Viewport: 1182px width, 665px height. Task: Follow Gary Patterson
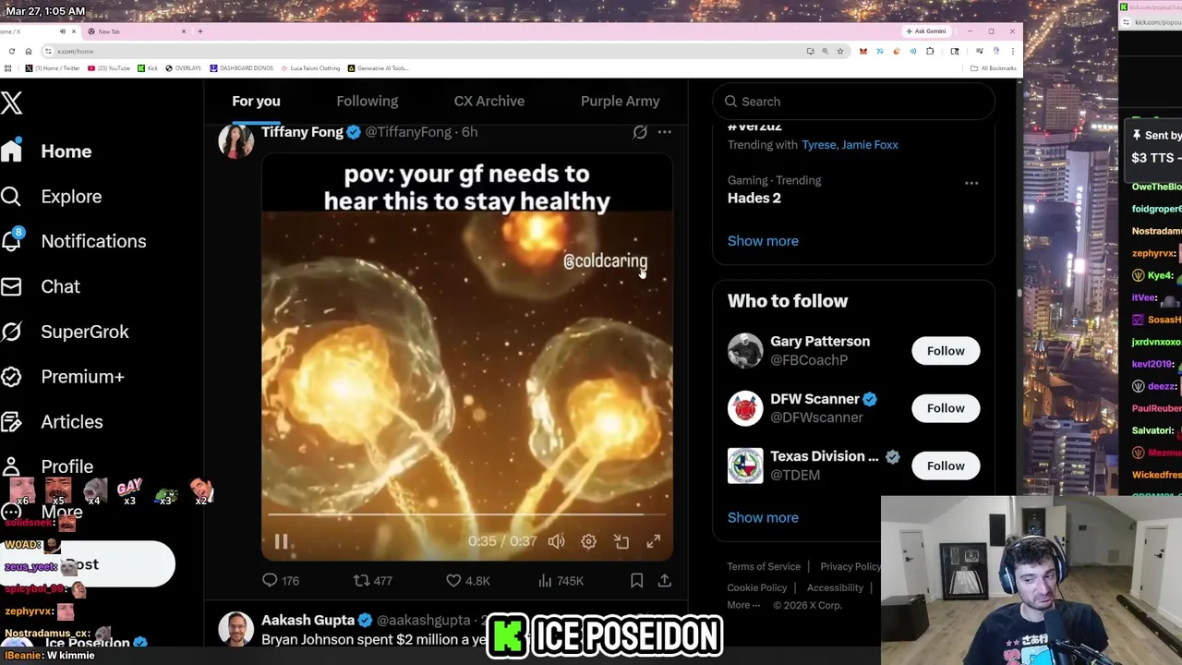pos(946,351)
